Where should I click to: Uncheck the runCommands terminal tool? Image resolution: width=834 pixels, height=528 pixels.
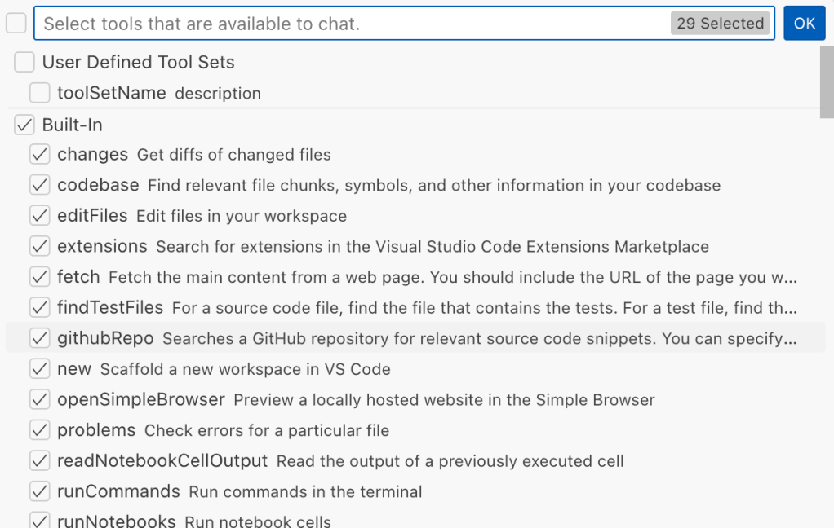pyautogui.click(x=39, y=491)
